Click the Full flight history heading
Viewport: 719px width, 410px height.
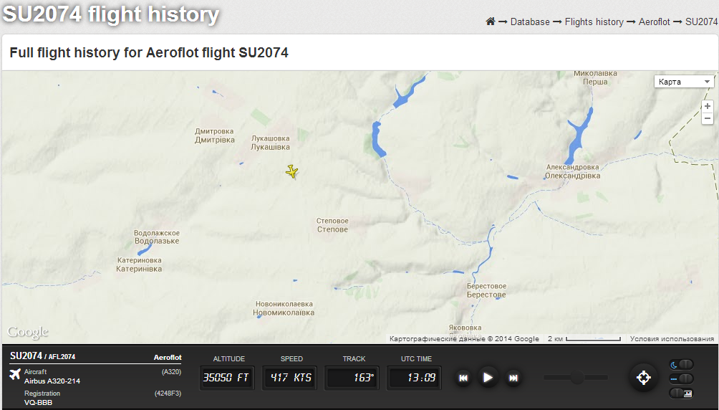tap(149, 52)
